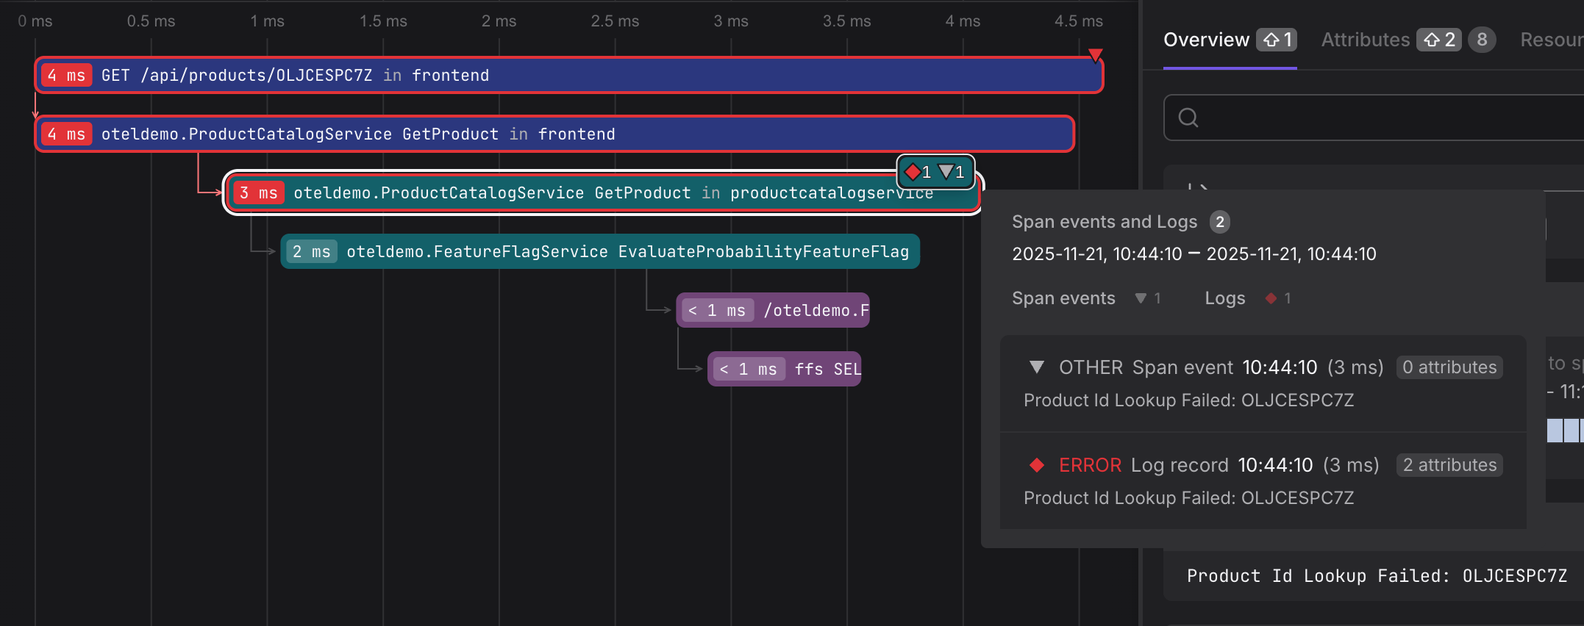Click the ERROR red diamond icon
This screenshot has width=1584, height=626.
coord(1037,465)
